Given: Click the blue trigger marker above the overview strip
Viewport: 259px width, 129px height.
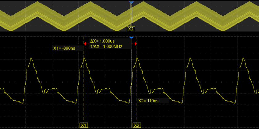Looking at the screenshot, I should pos(131,2).
